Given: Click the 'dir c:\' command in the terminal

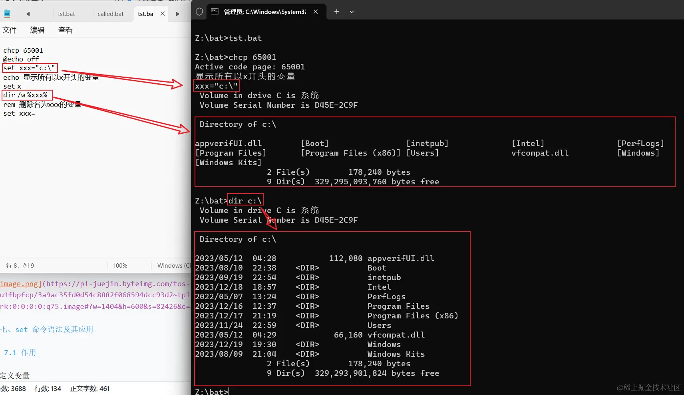Looking at the screenshot, I should tap(245, 201).
